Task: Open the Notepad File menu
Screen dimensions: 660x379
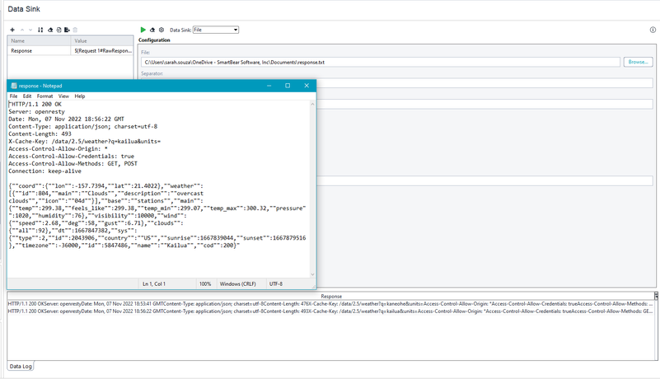Action: tap(14, 96)
